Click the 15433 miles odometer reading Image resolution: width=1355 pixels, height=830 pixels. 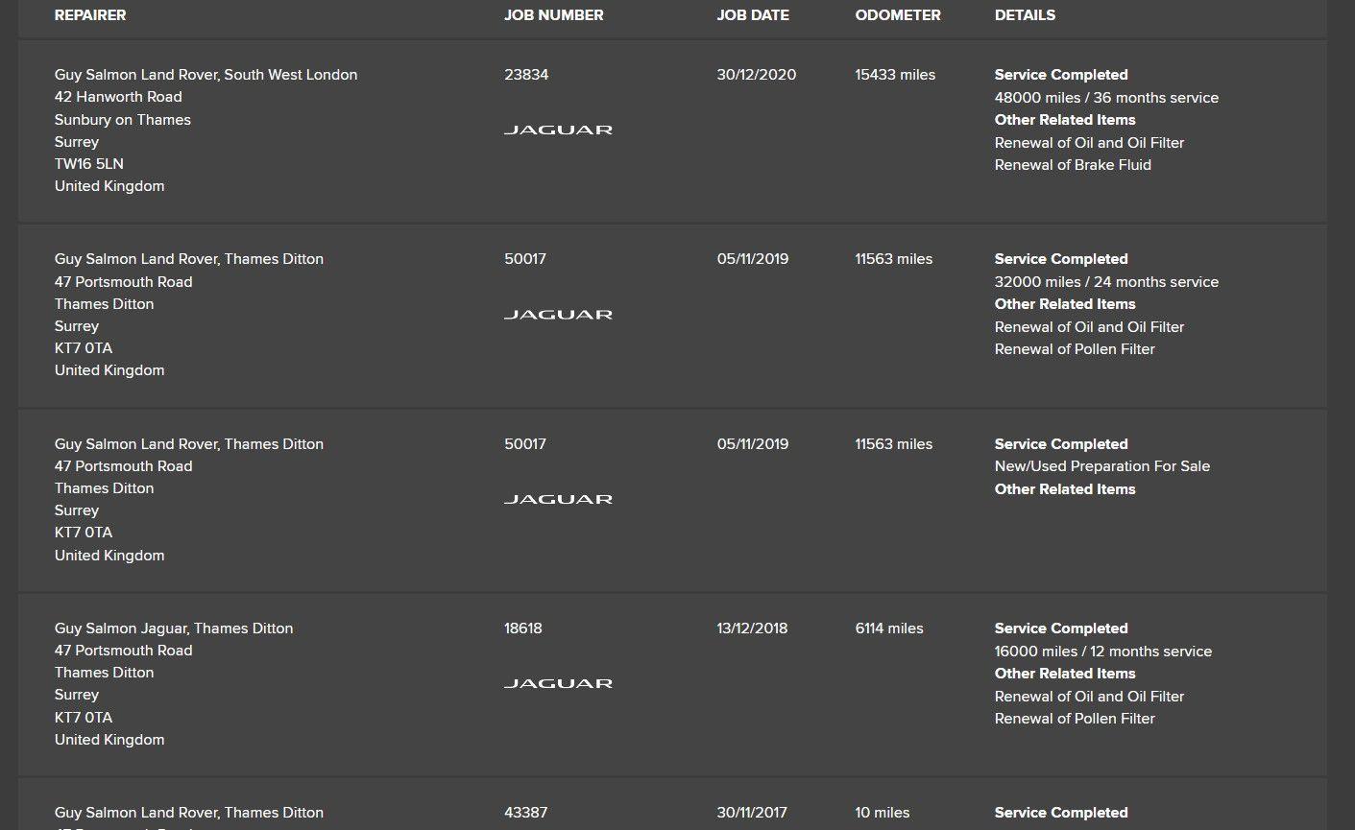pos(895,75)
